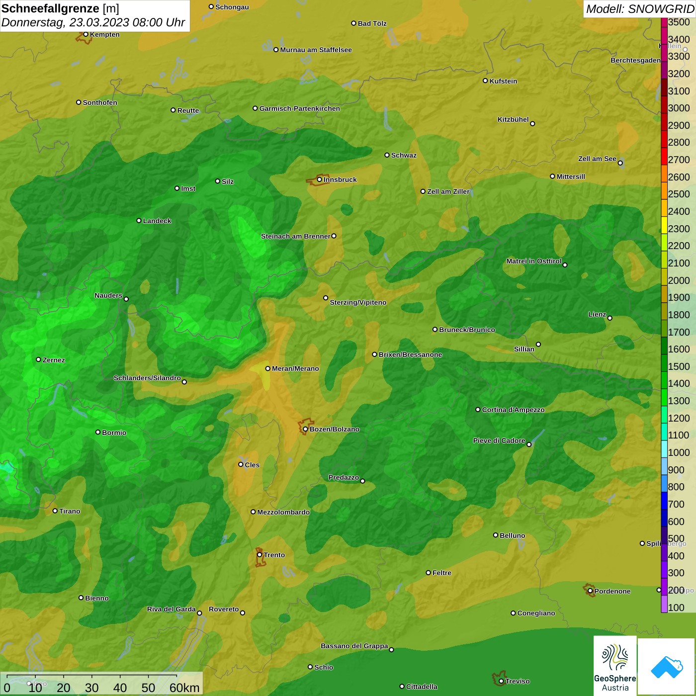This screenshot has height=696, width=696.
Task: Click the Schneefallgrenze [m] title
Action: tap(60, 8)
